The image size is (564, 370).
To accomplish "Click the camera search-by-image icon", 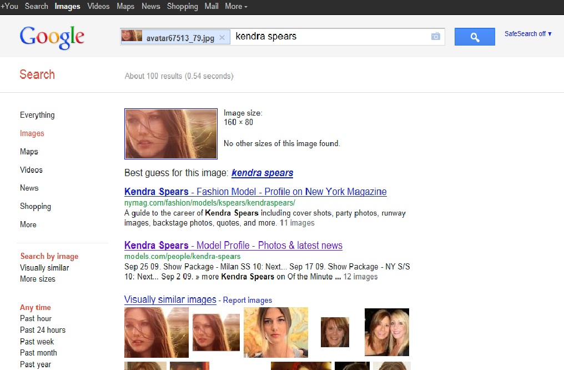I will tap(436, 37).
